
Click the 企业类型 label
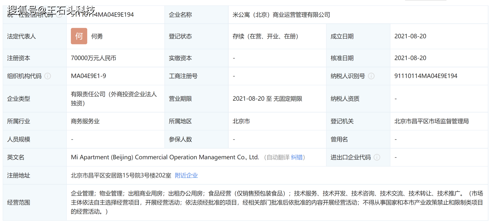(19, 99)
